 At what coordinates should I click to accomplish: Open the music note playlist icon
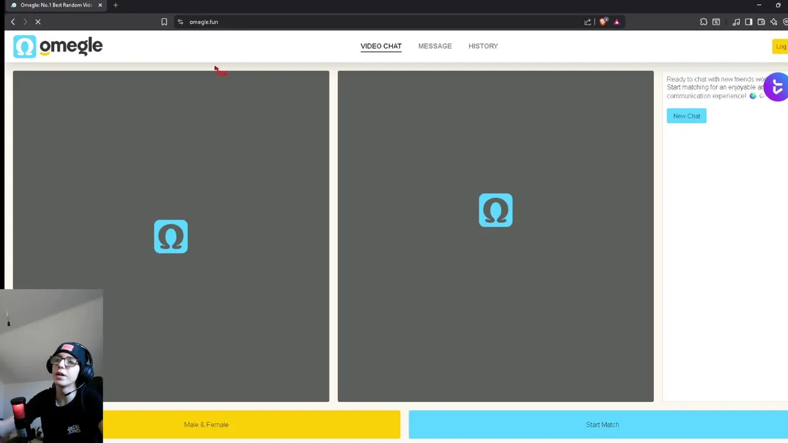(x=736, y=22)
